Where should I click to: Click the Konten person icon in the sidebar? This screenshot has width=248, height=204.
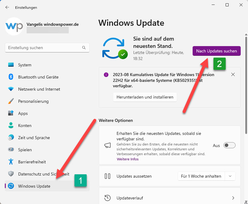pyautogui.click(x=11, y=125)
